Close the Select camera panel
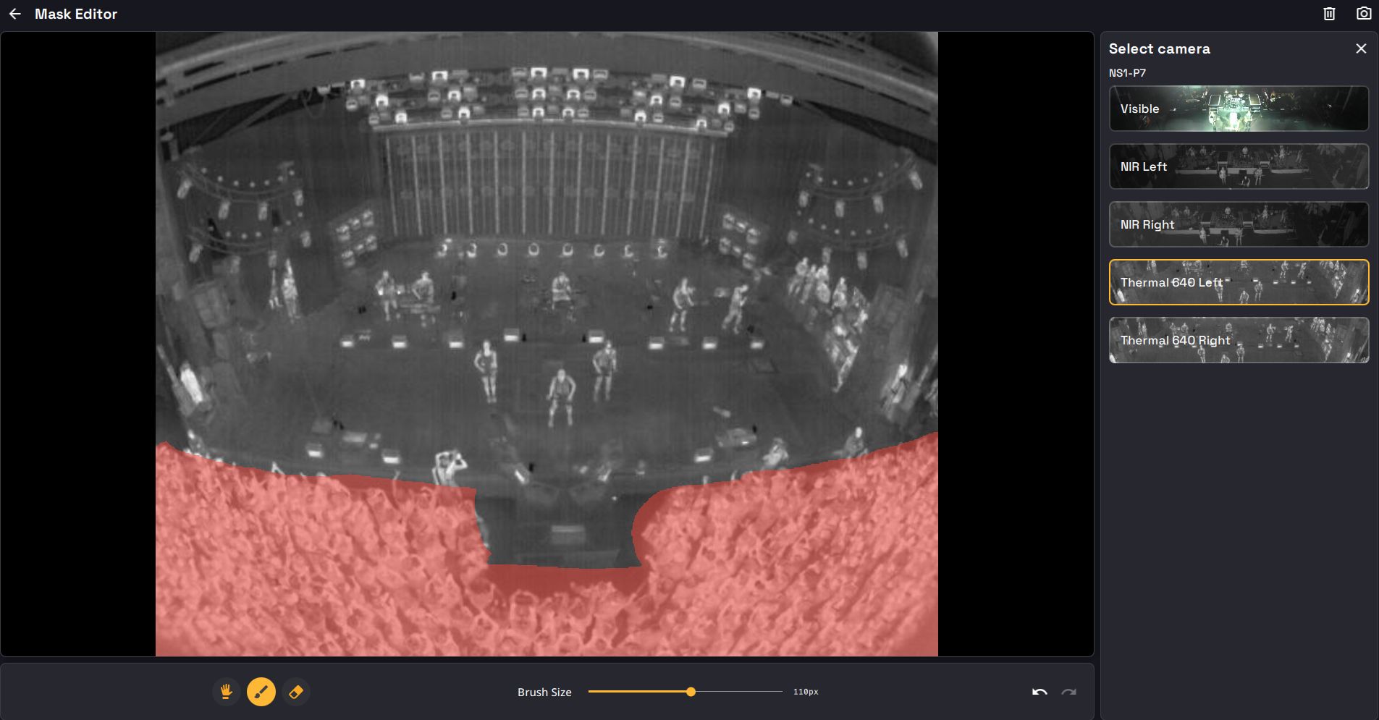The height and width of the screenshot is (720, 1379). point(1361,48)
